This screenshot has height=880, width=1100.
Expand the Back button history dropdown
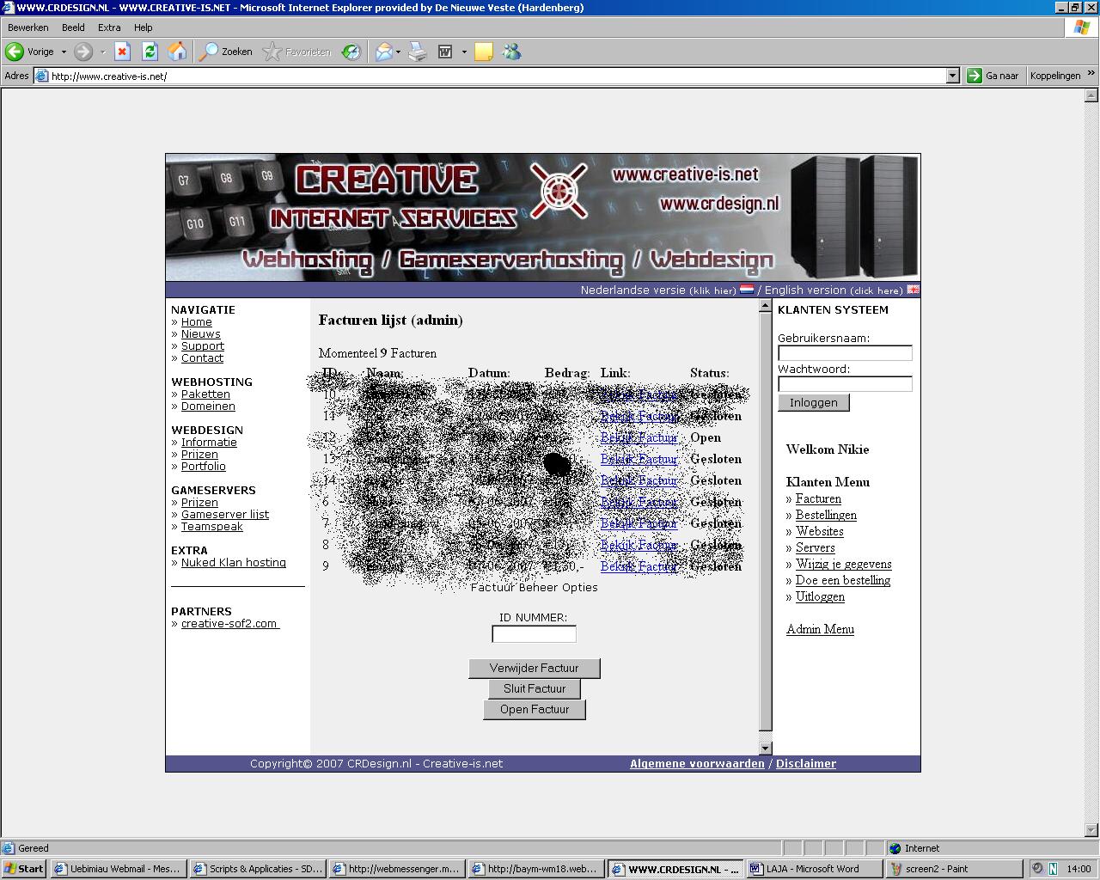point(64,52)
